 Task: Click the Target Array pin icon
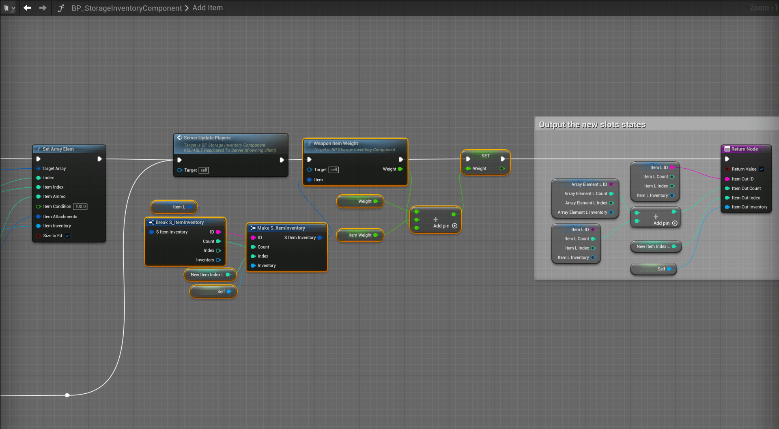pos(38,168)
